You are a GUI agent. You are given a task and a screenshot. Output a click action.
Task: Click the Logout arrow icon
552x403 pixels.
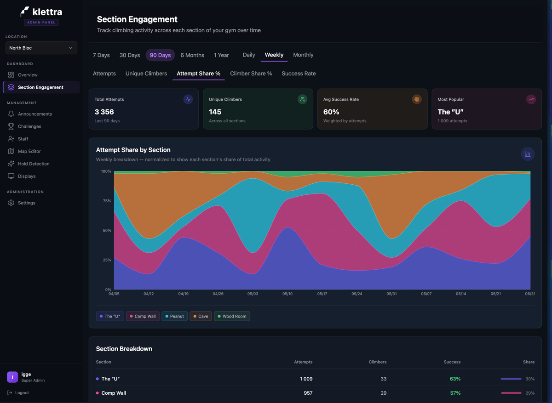pos(10,393)
